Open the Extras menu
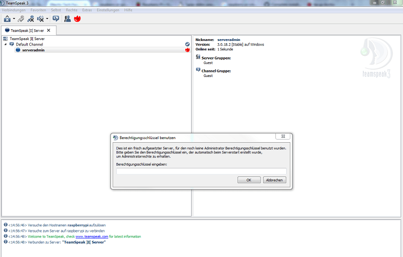This screenshot has height=257, width=403. click(87, 10)
